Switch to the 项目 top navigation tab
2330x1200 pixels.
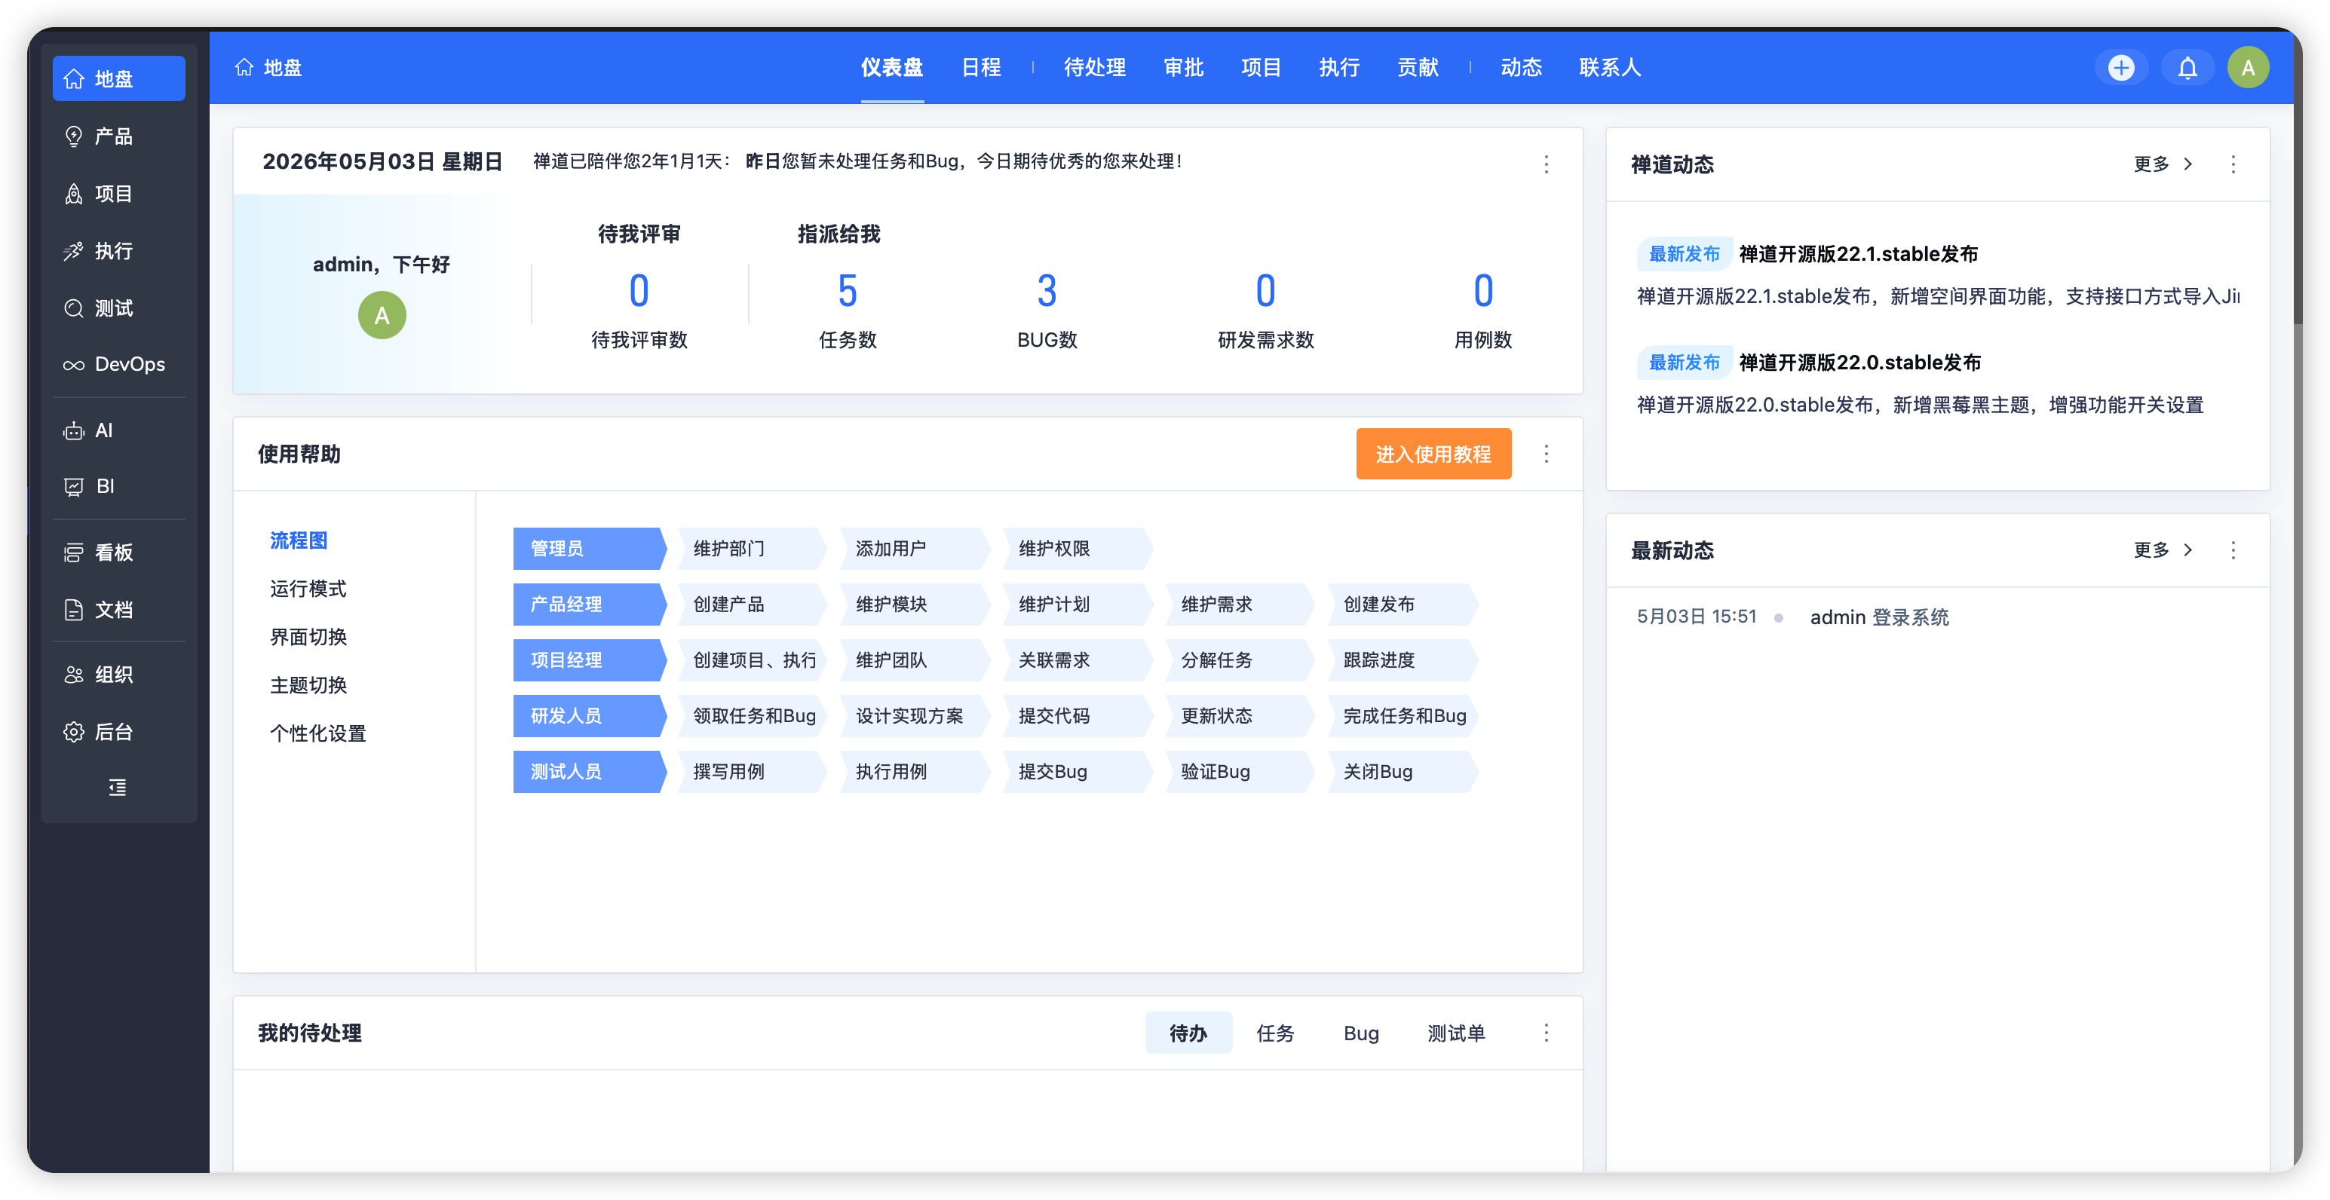pyautogui.click(x=1261, y=68)
